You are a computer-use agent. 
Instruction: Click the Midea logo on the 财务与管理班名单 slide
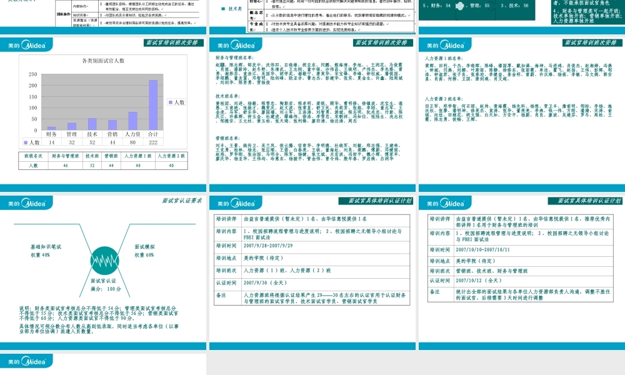(x=236, y=45)
